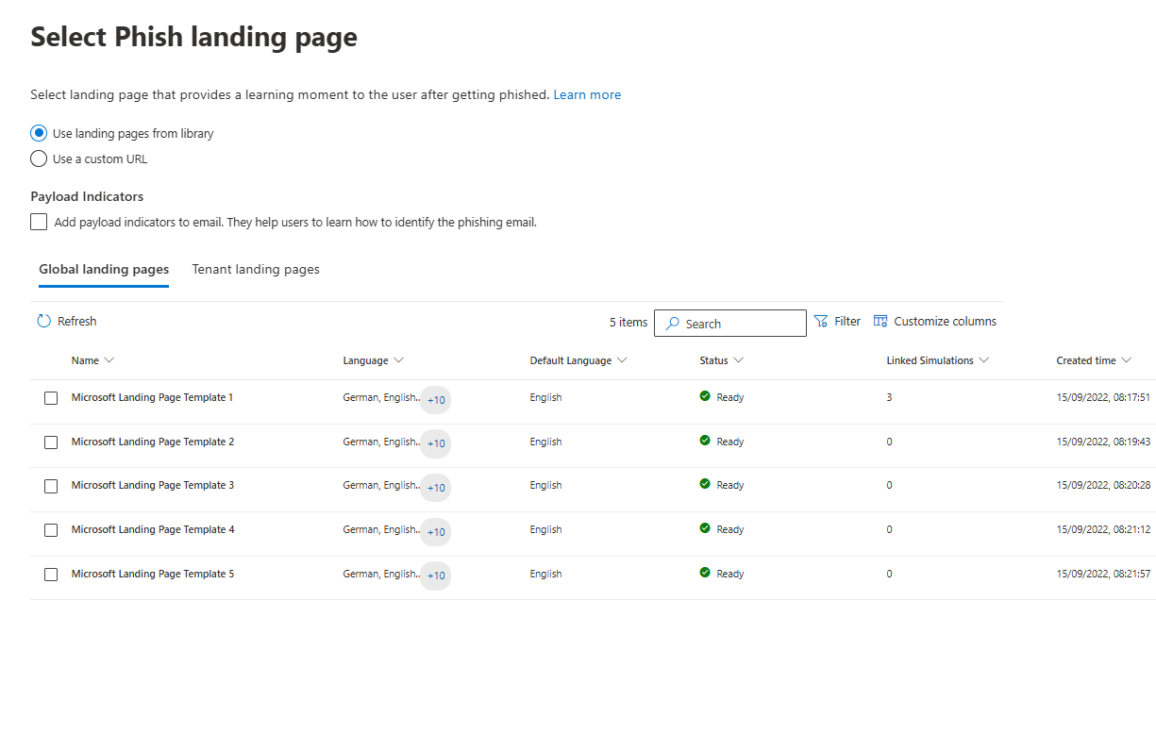Select "Use landing pages from library" option
Viewport: 1156px width, 751px height.
point(39,133)
